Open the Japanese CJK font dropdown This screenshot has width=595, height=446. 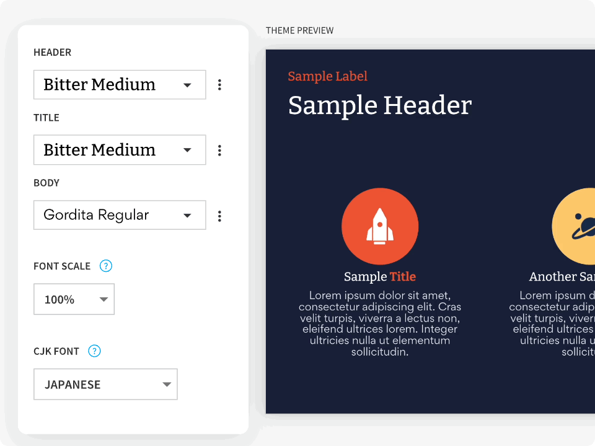coord(105,384)
